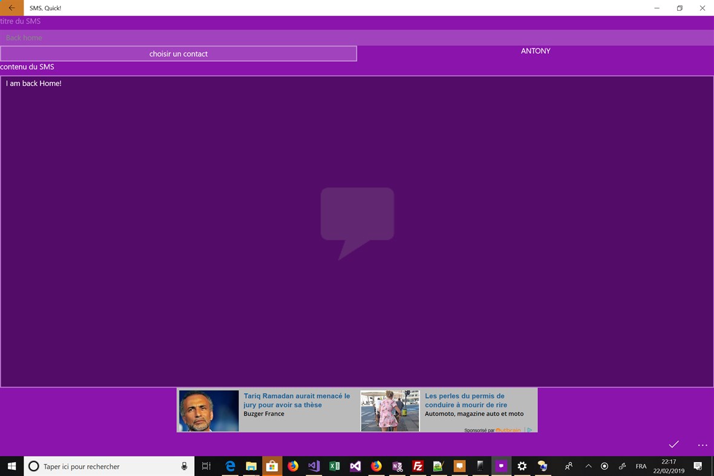Open the Start menu
Viewport: 714px width, 476px height.
pyautogui.click(x=11, y=466)
